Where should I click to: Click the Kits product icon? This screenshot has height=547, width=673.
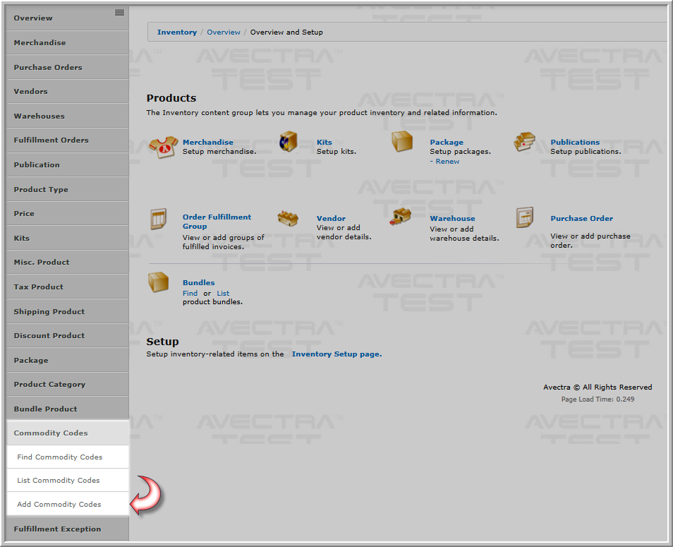[x=288, y=142]
